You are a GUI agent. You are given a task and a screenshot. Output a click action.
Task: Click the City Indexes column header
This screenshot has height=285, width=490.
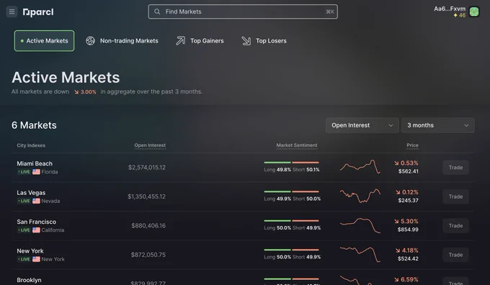[31, 145]
